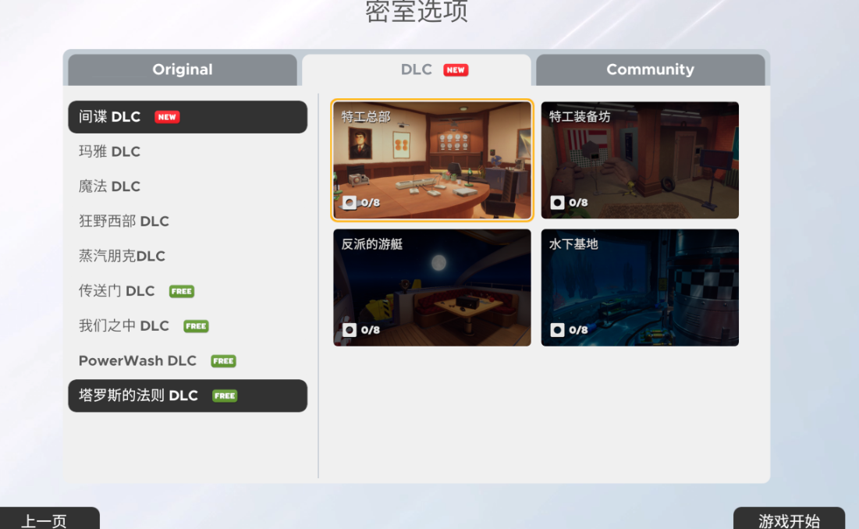Pick the 反派的游艇 room thumbnail
Screen dimensions: 859x529
coord(431,287)
